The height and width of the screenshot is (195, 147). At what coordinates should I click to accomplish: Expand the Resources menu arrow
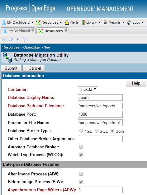pyautogui.click(x=61, y=23)
